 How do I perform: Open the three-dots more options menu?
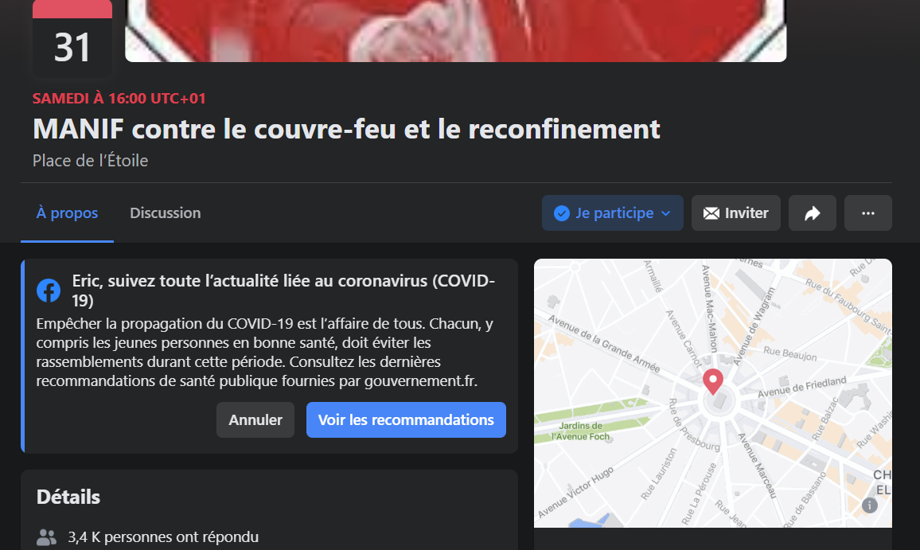click(x=867, y=213)
